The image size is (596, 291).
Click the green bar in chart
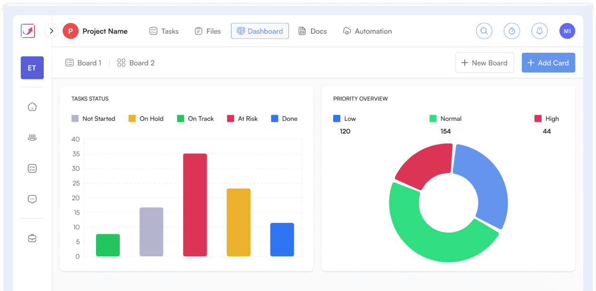pyautogui.click(x=108, y=245)
